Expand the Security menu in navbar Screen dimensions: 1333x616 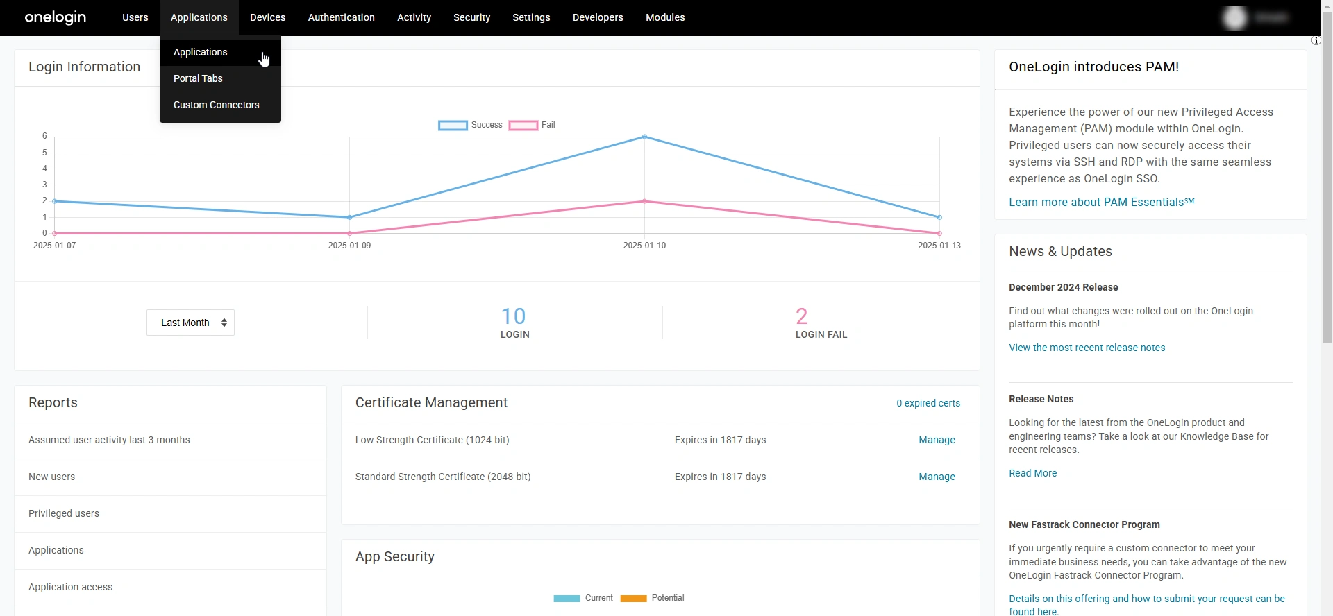click(x=471, y=17)
